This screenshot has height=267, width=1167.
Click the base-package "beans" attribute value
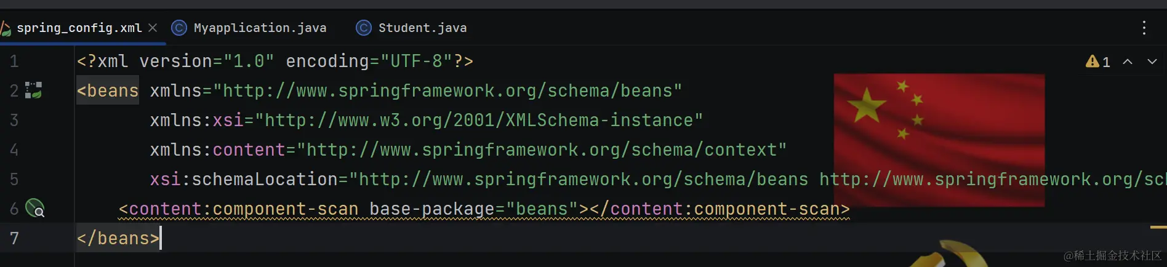coord(542,209)
